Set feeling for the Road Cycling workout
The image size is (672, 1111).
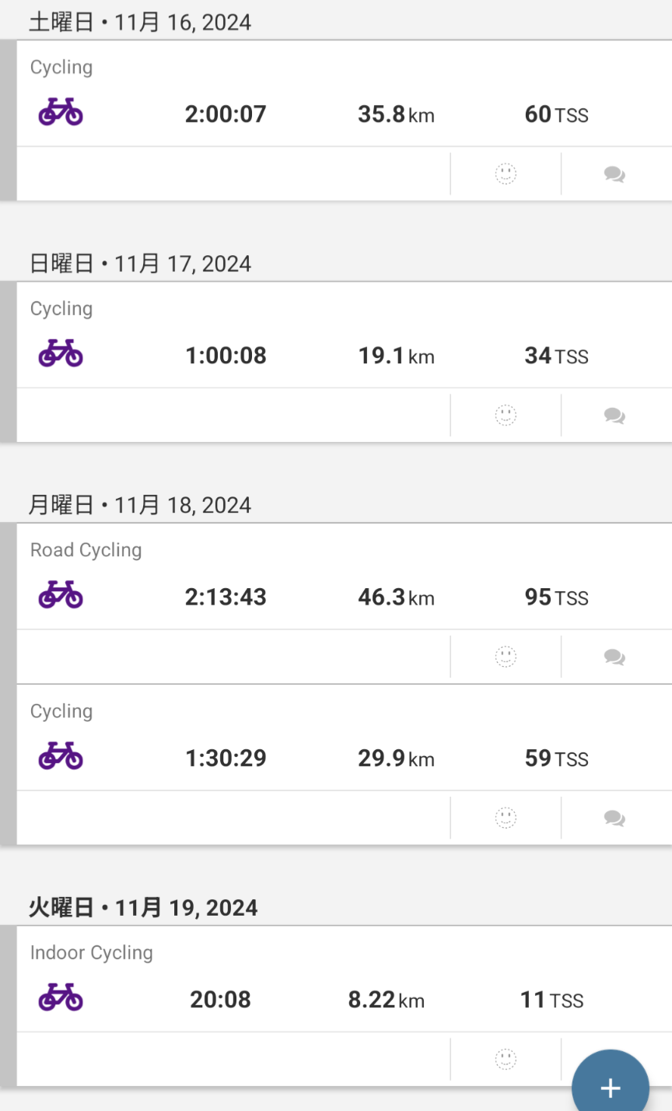(506, 657)
